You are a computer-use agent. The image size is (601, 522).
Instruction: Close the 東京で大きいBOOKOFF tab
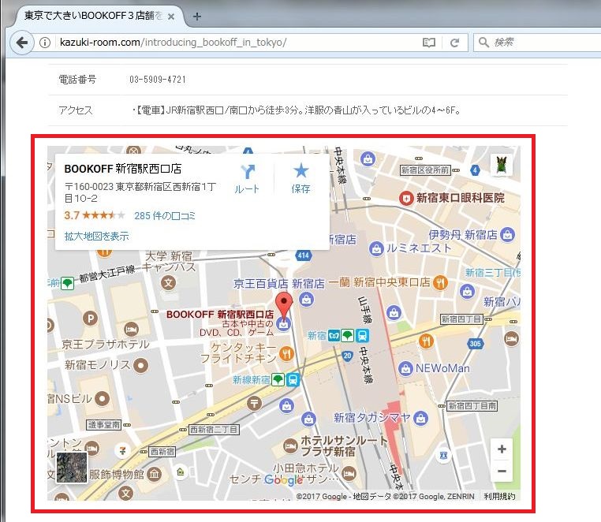point(171,17)
